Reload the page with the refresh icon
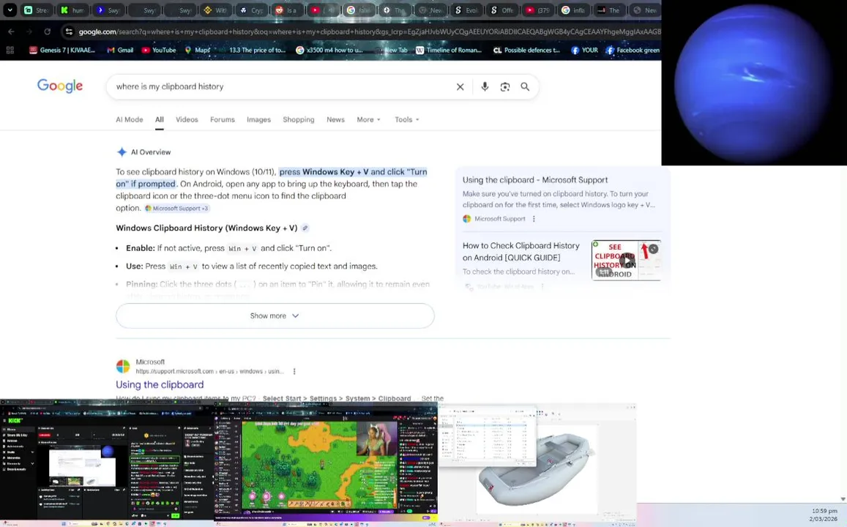Screen dimensions: 847x527 tap(47, 32)
